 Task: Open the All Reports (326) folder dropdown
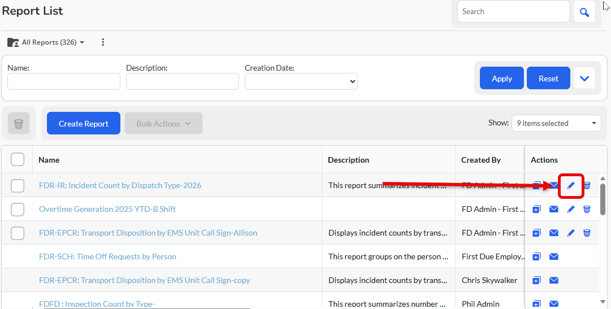(53, 42)
